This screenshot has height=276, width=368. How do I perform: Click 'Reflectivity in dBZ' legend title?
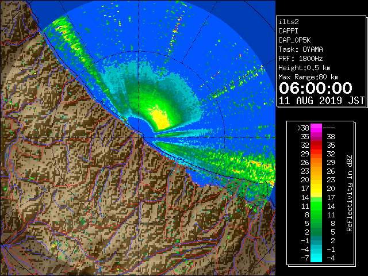pyautogui.click(x=350, y=193)
